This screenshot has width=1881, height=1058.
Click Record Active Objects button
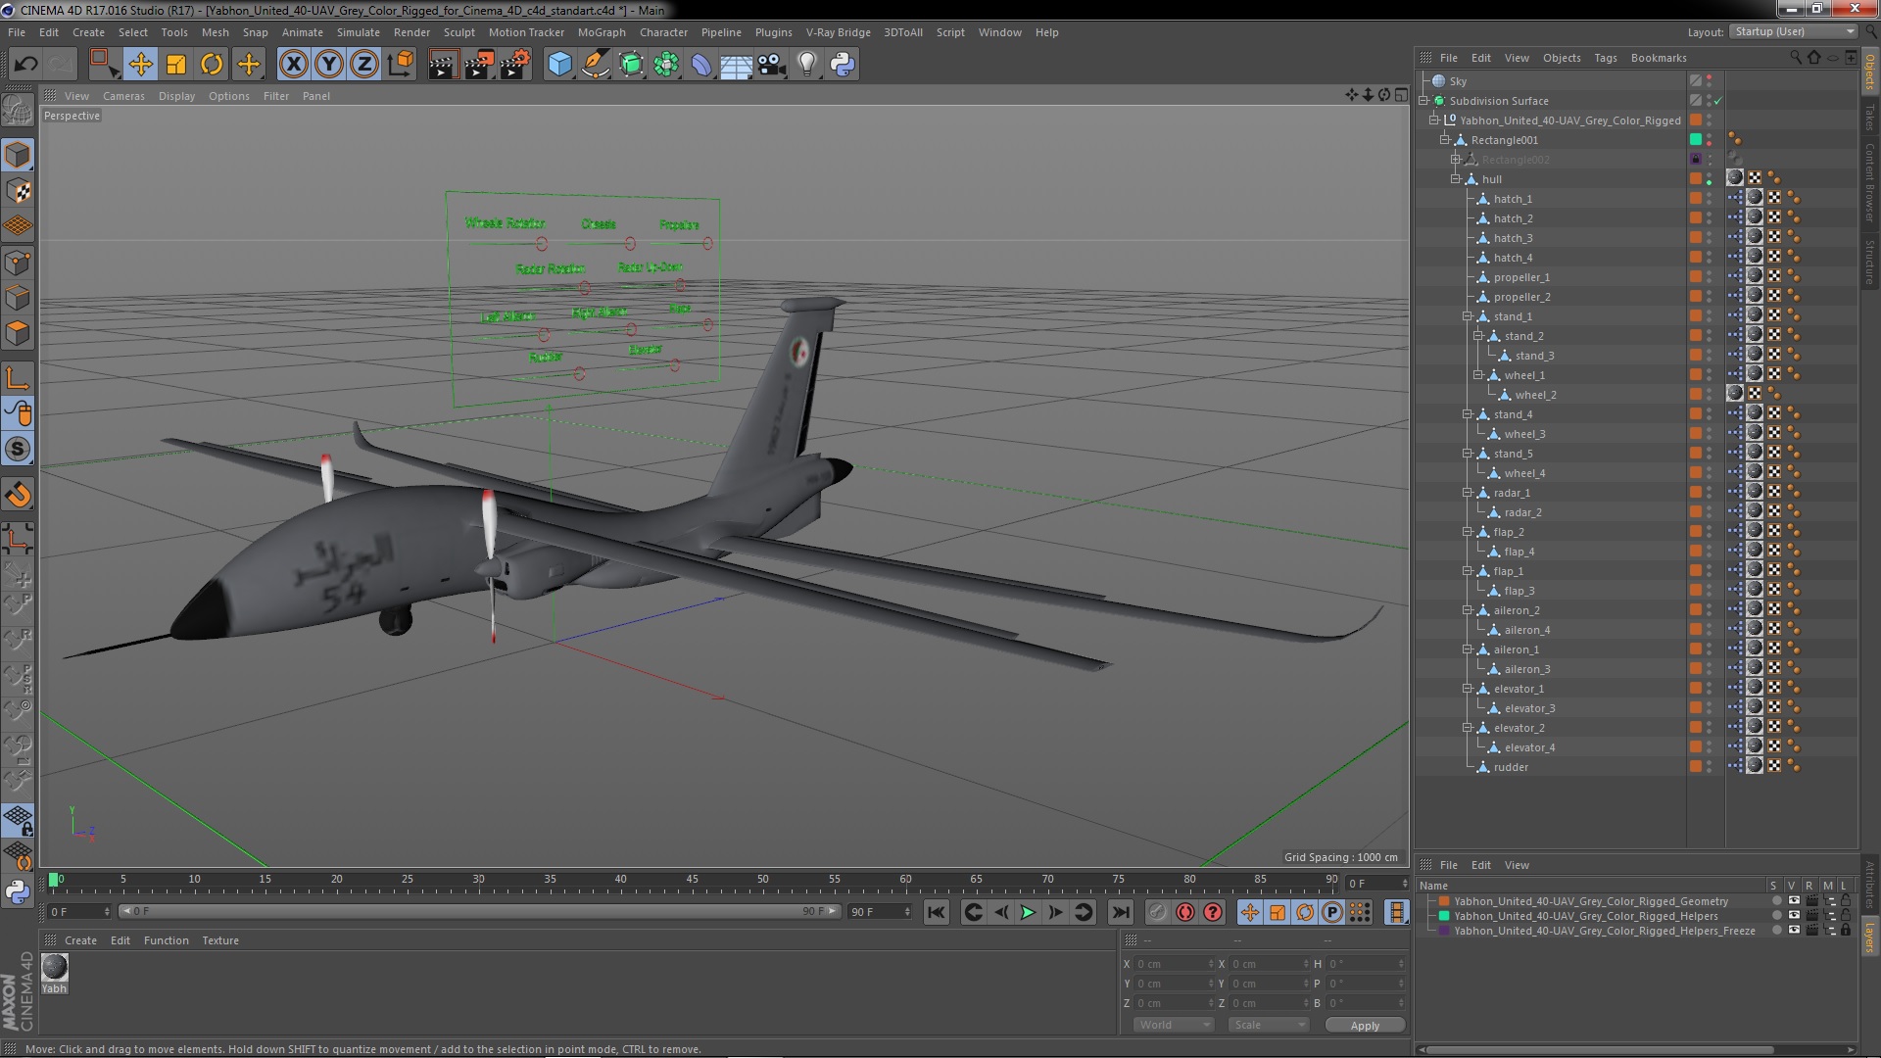click(x=1157, y=912)
